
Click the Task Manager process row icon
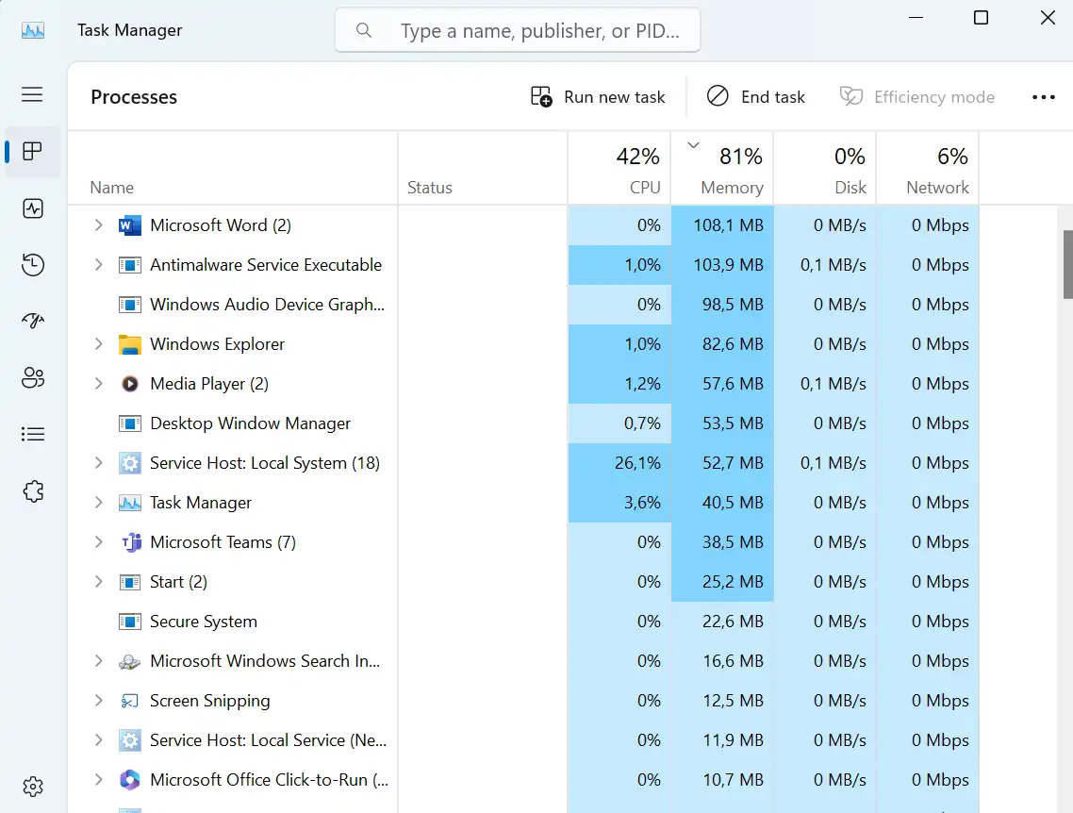coord(130,503)
